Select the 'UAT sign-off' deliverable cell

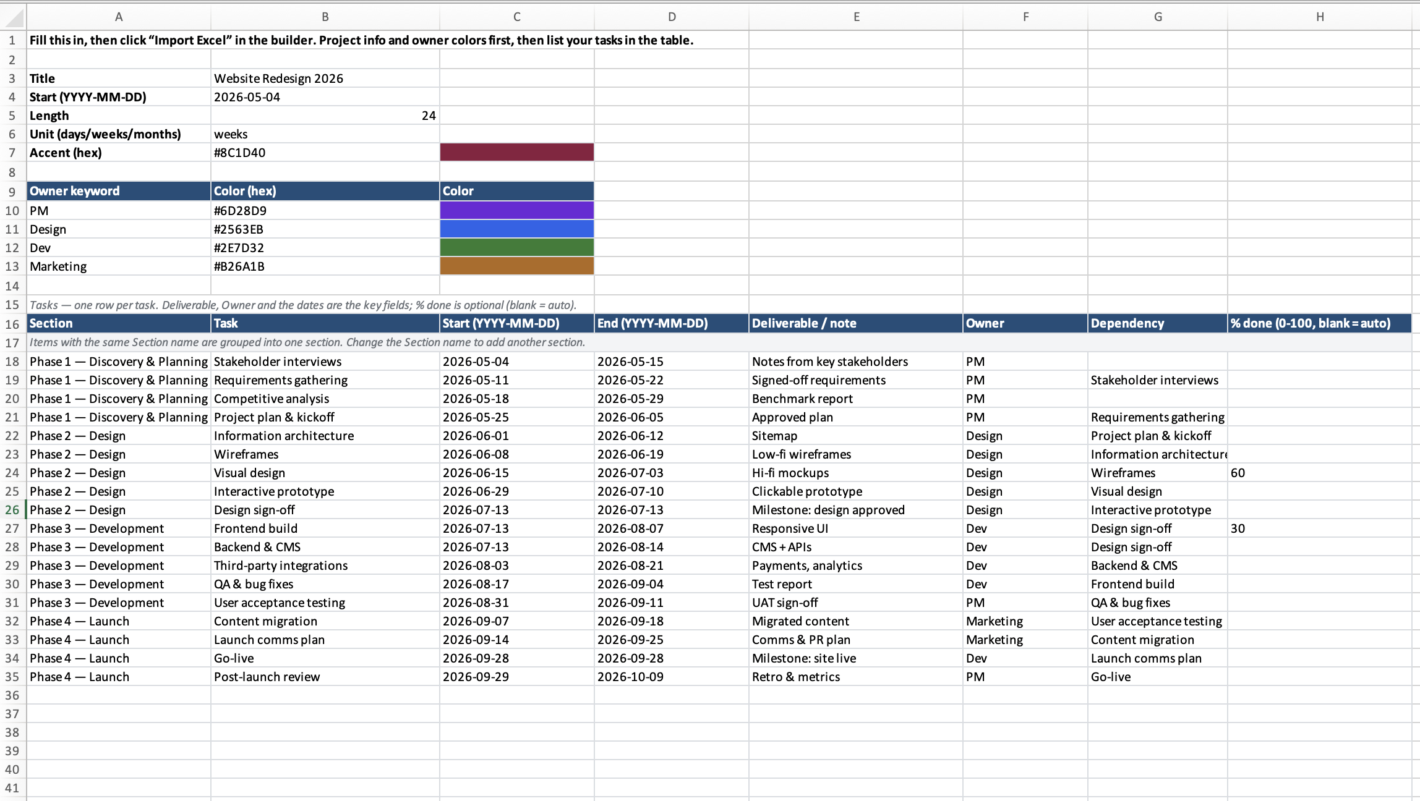click(x=856, y=603)
